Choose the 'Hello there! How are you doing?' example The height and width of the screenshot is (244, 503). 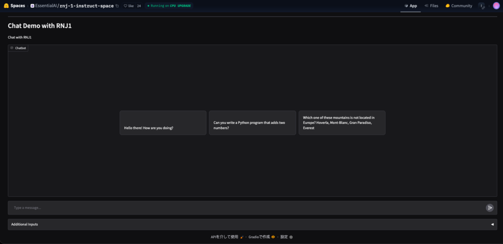(163, 123)
